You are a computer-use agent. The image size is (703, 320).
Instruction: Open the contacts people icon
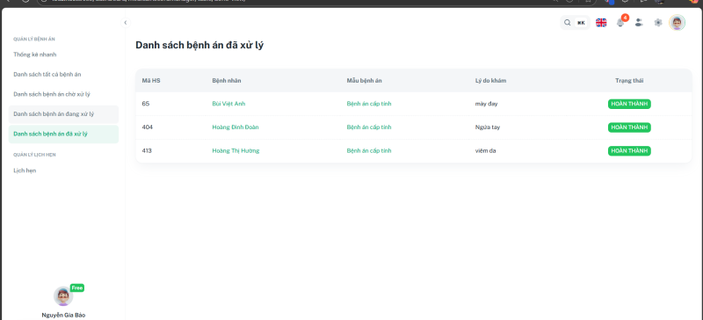coord(639,23)
